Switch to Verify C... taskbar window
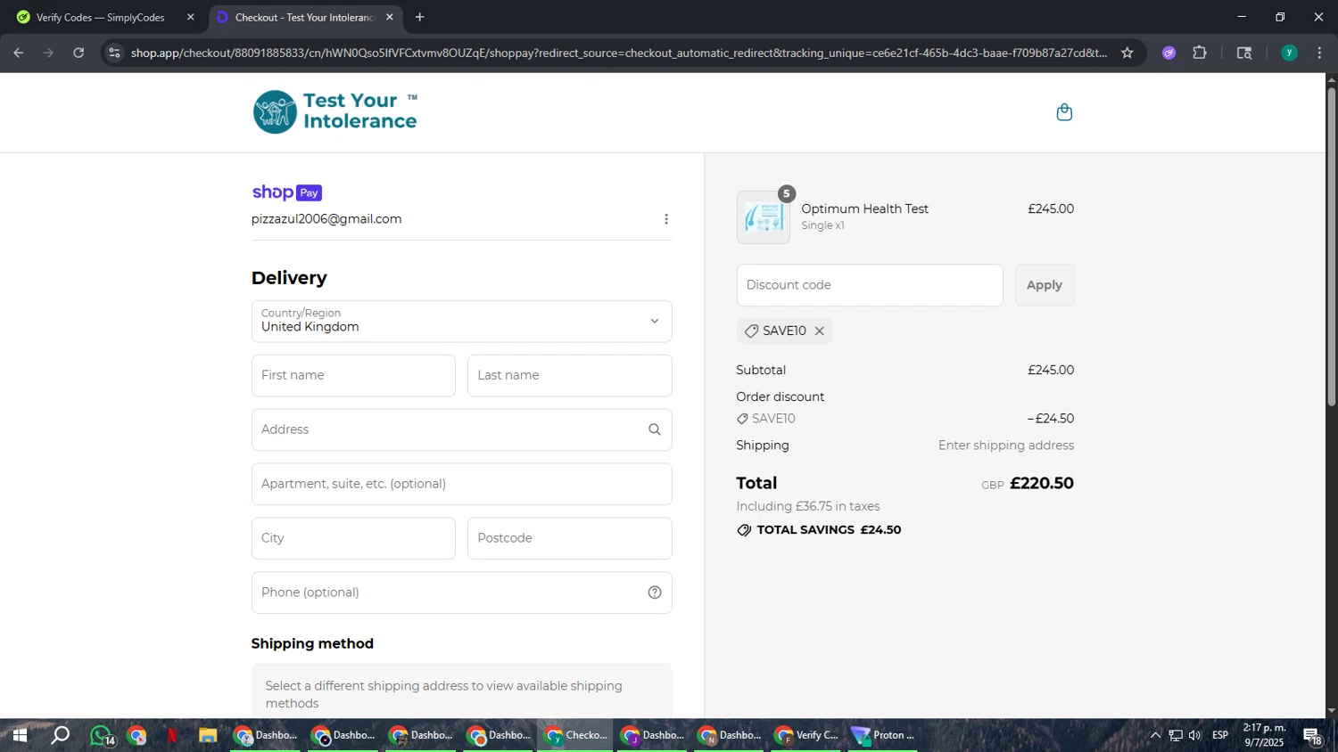This screenshot has height=752, width=1338. coord(807,735)
